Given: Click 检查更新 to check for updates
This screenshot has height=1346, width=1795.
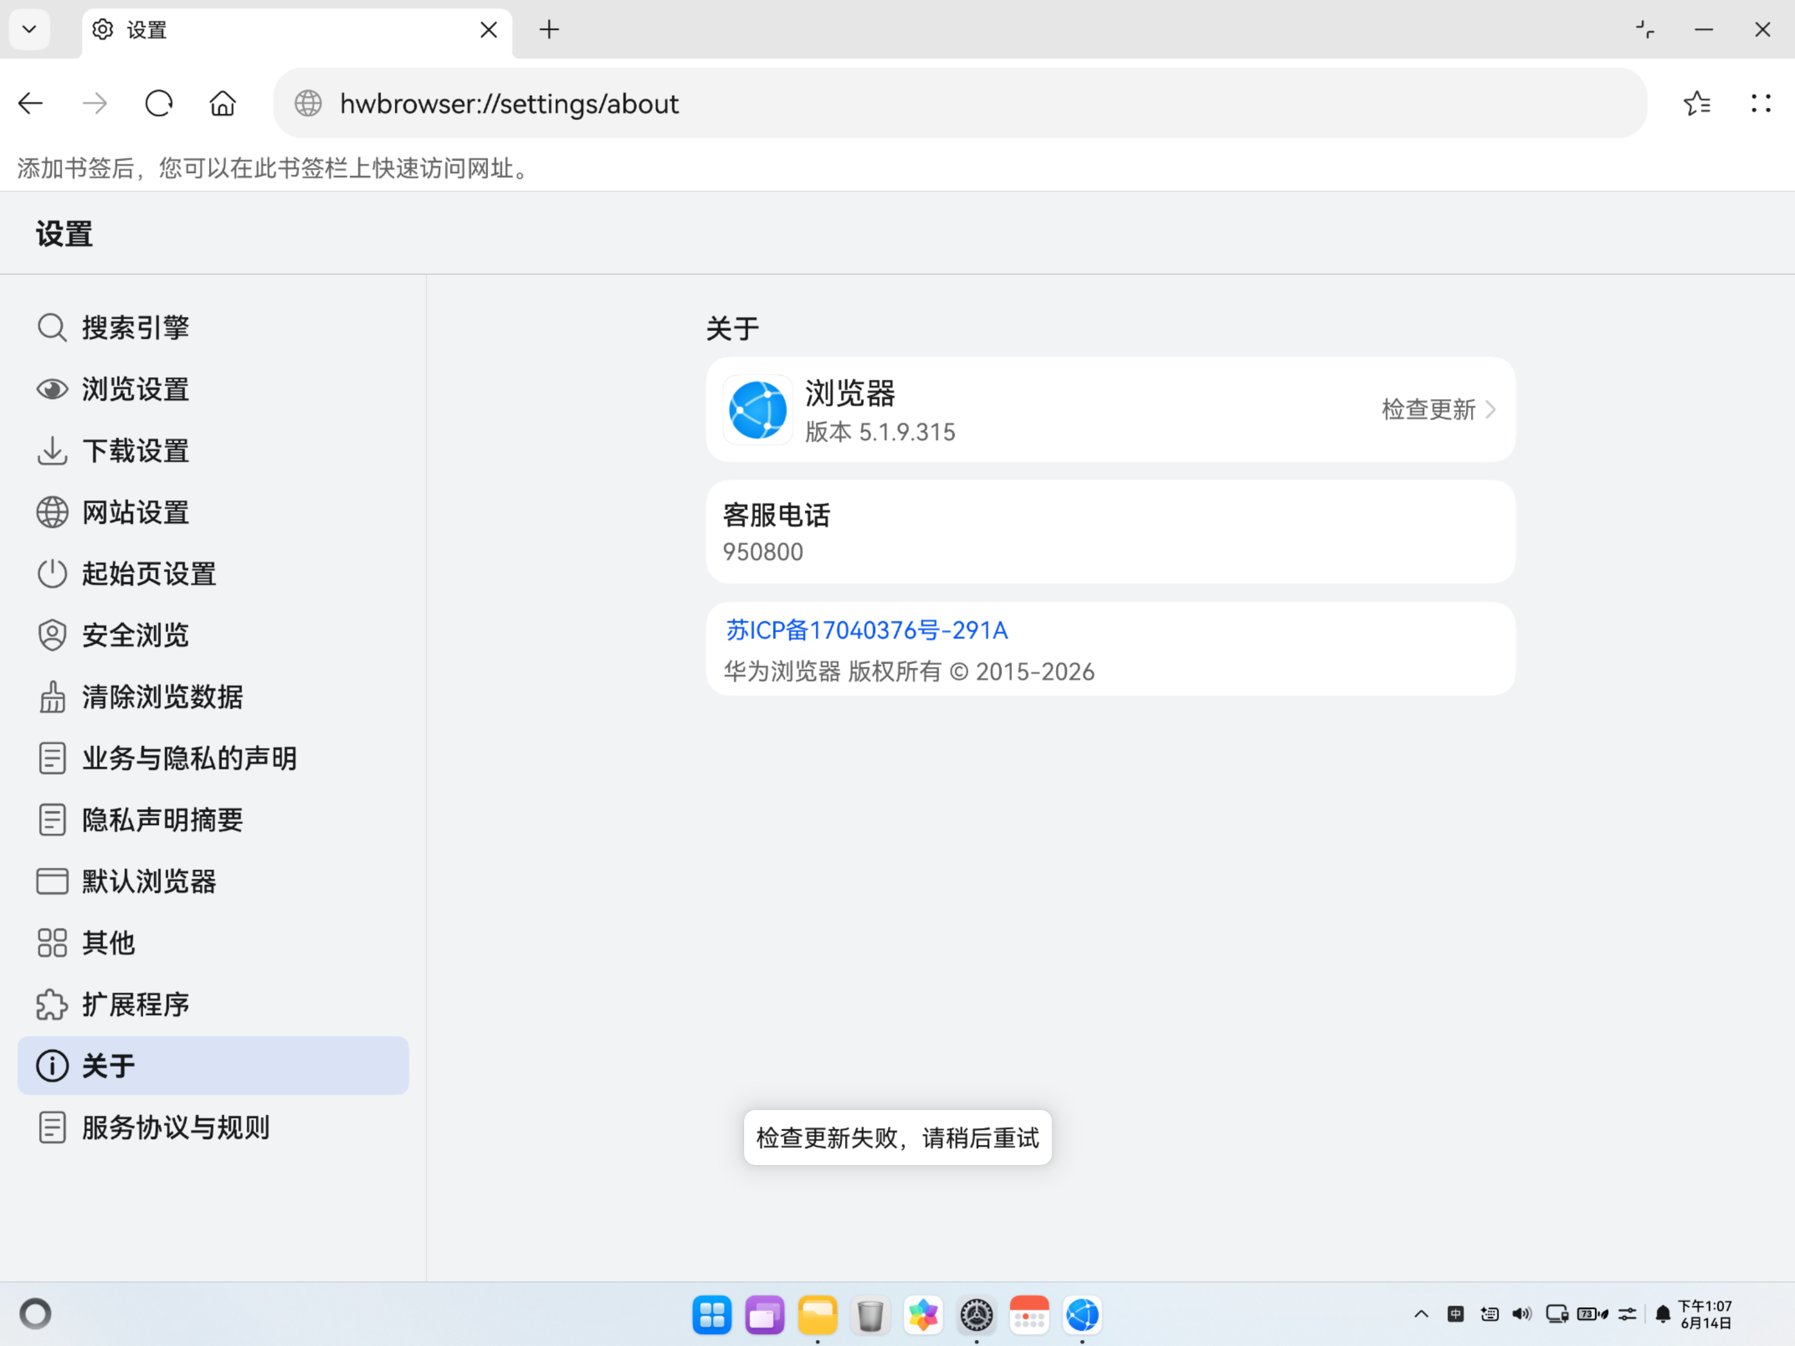Looking at the screenshot, I should click(1428, 409).
